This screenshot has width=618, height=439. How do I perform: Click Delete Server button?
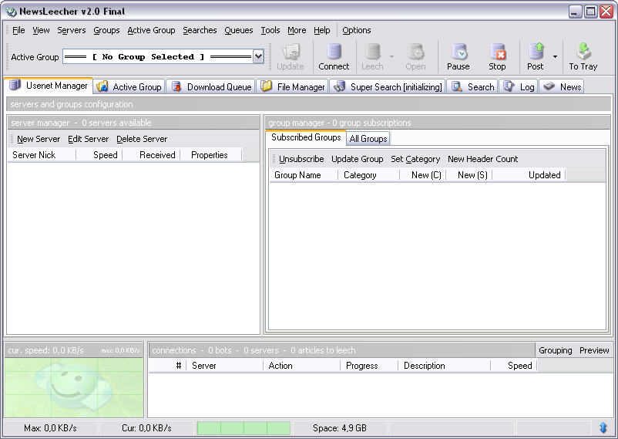142,139
